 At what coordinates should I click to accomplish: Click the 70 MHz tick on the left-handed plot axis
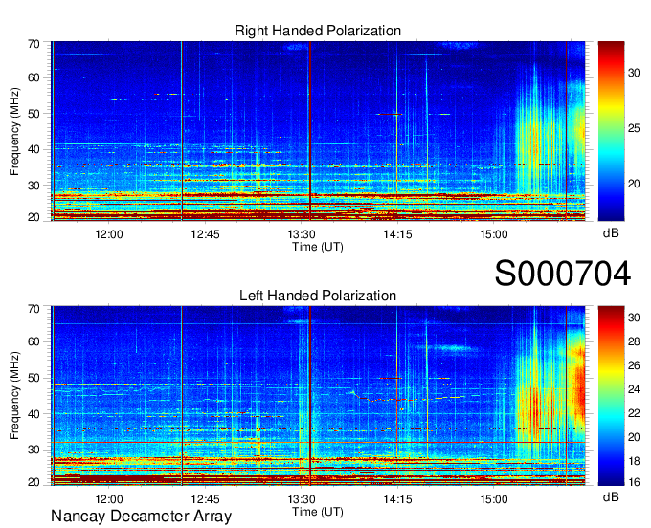pos(34,309)
